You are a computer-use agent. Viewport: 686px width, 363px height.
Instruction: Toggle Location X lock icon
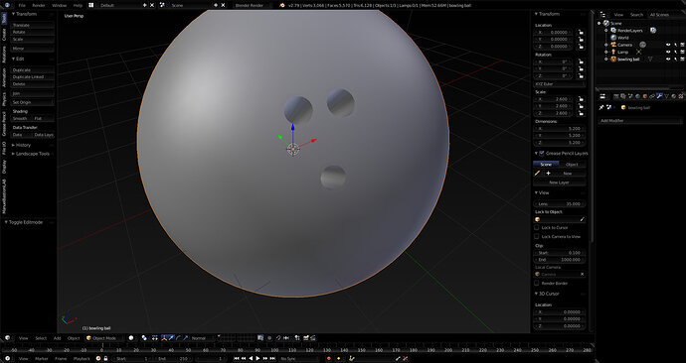click(581, 33)
